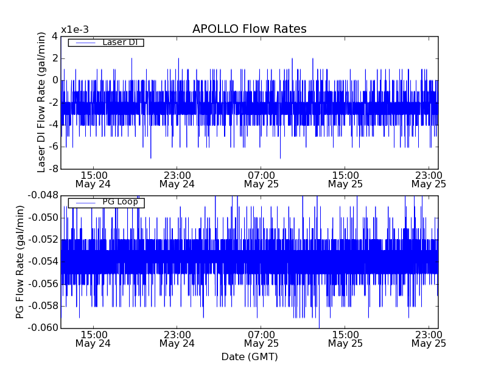The width and height of the screenshot is (487, 365).
Task: Click the blue line sample in the PG Loop legend
Action: tap(85, 203)
